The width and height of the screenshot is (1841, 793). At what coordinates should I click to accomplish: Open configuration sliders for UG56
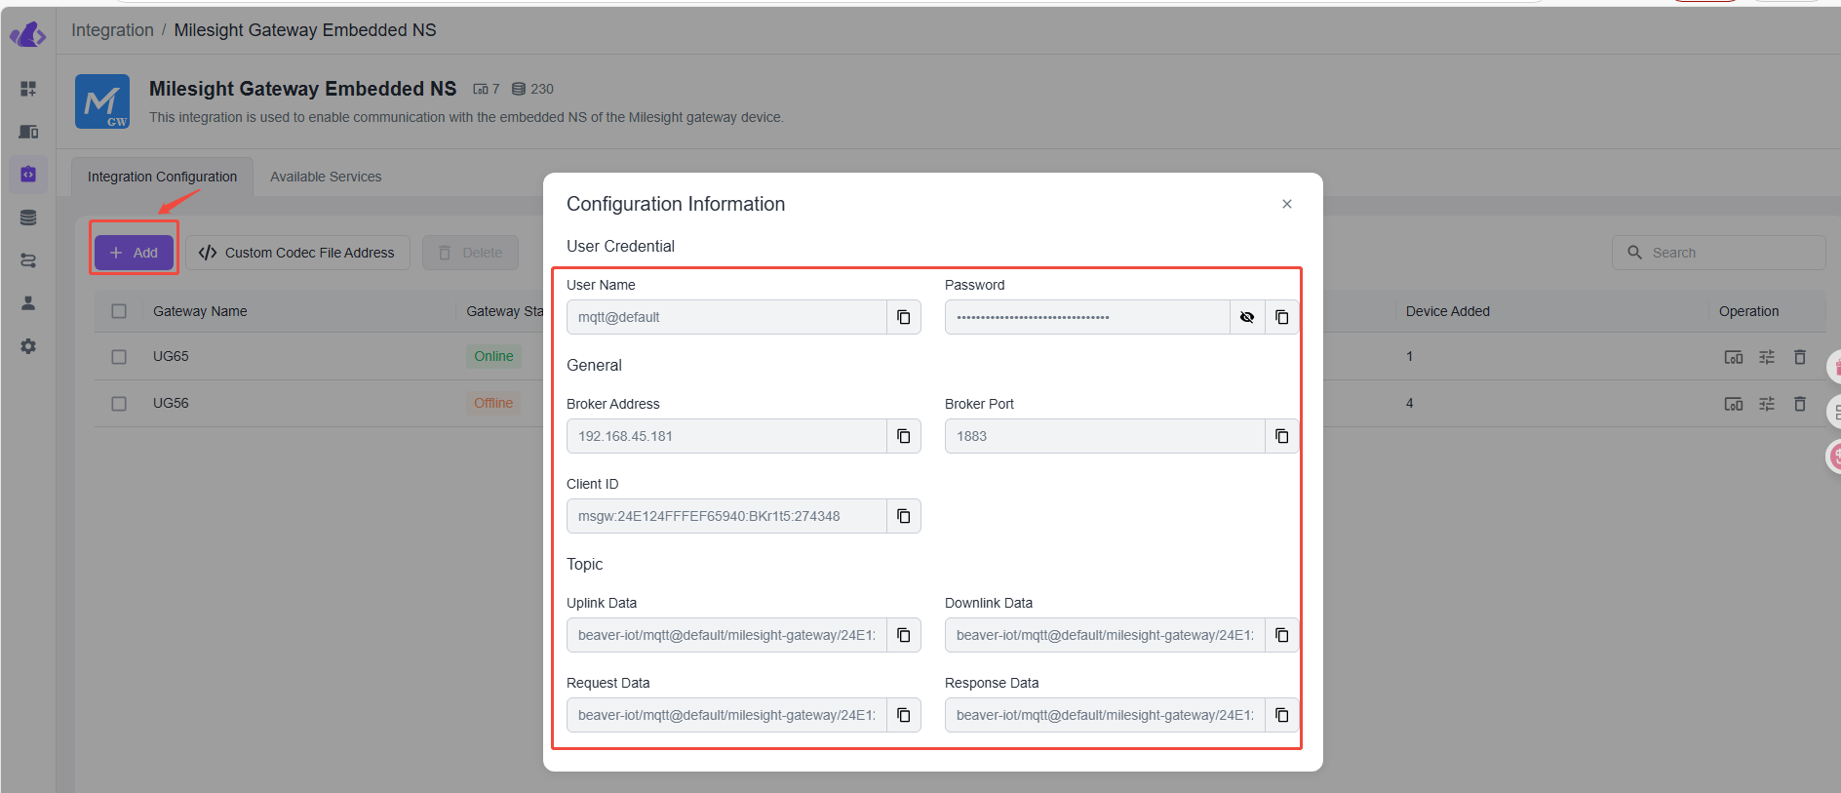tap(1767, 404)
